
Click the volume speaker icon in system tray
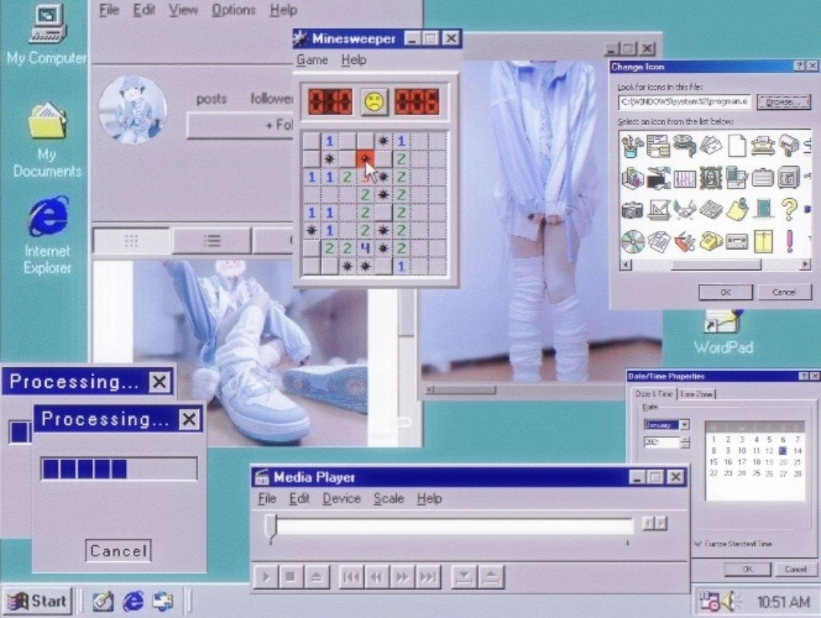point(729,602)
